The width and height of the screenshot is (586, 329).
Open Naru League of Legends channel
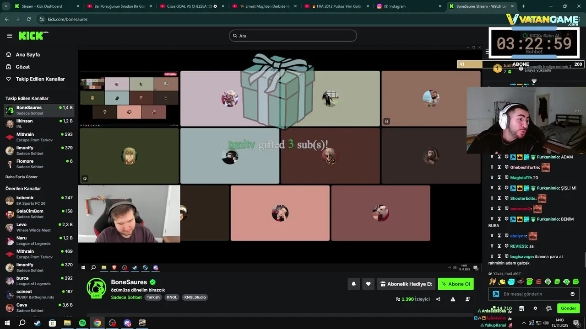39,240
